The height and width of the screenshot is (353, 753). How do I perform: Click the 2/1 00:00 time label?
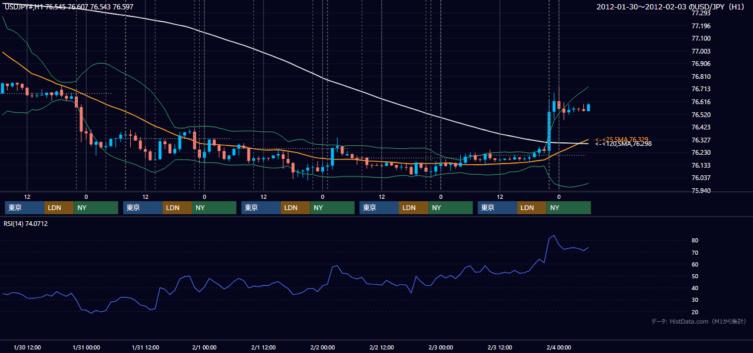[204, 347]
